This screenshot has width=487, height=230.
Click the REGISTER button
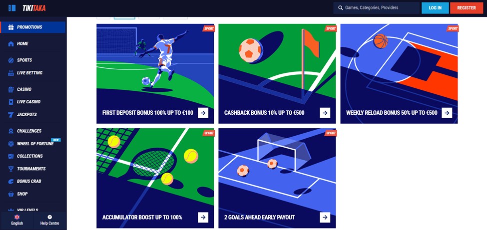coord(466,8)
